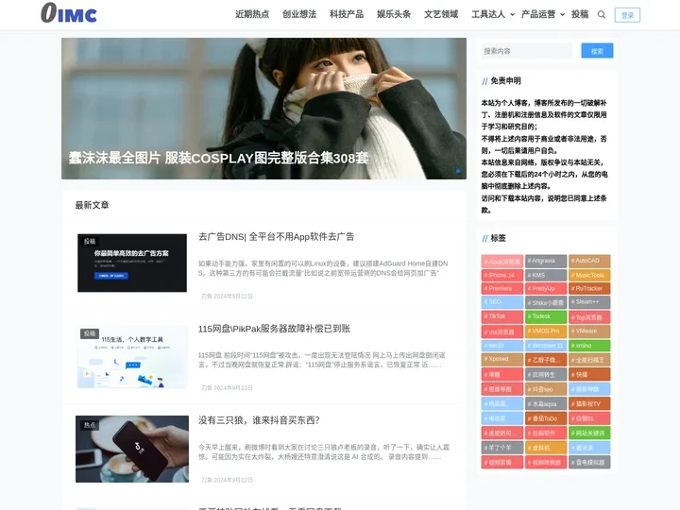The image size is (680, 510).
Task: Select the Premiere tag
Action: [x=502, y=289]
